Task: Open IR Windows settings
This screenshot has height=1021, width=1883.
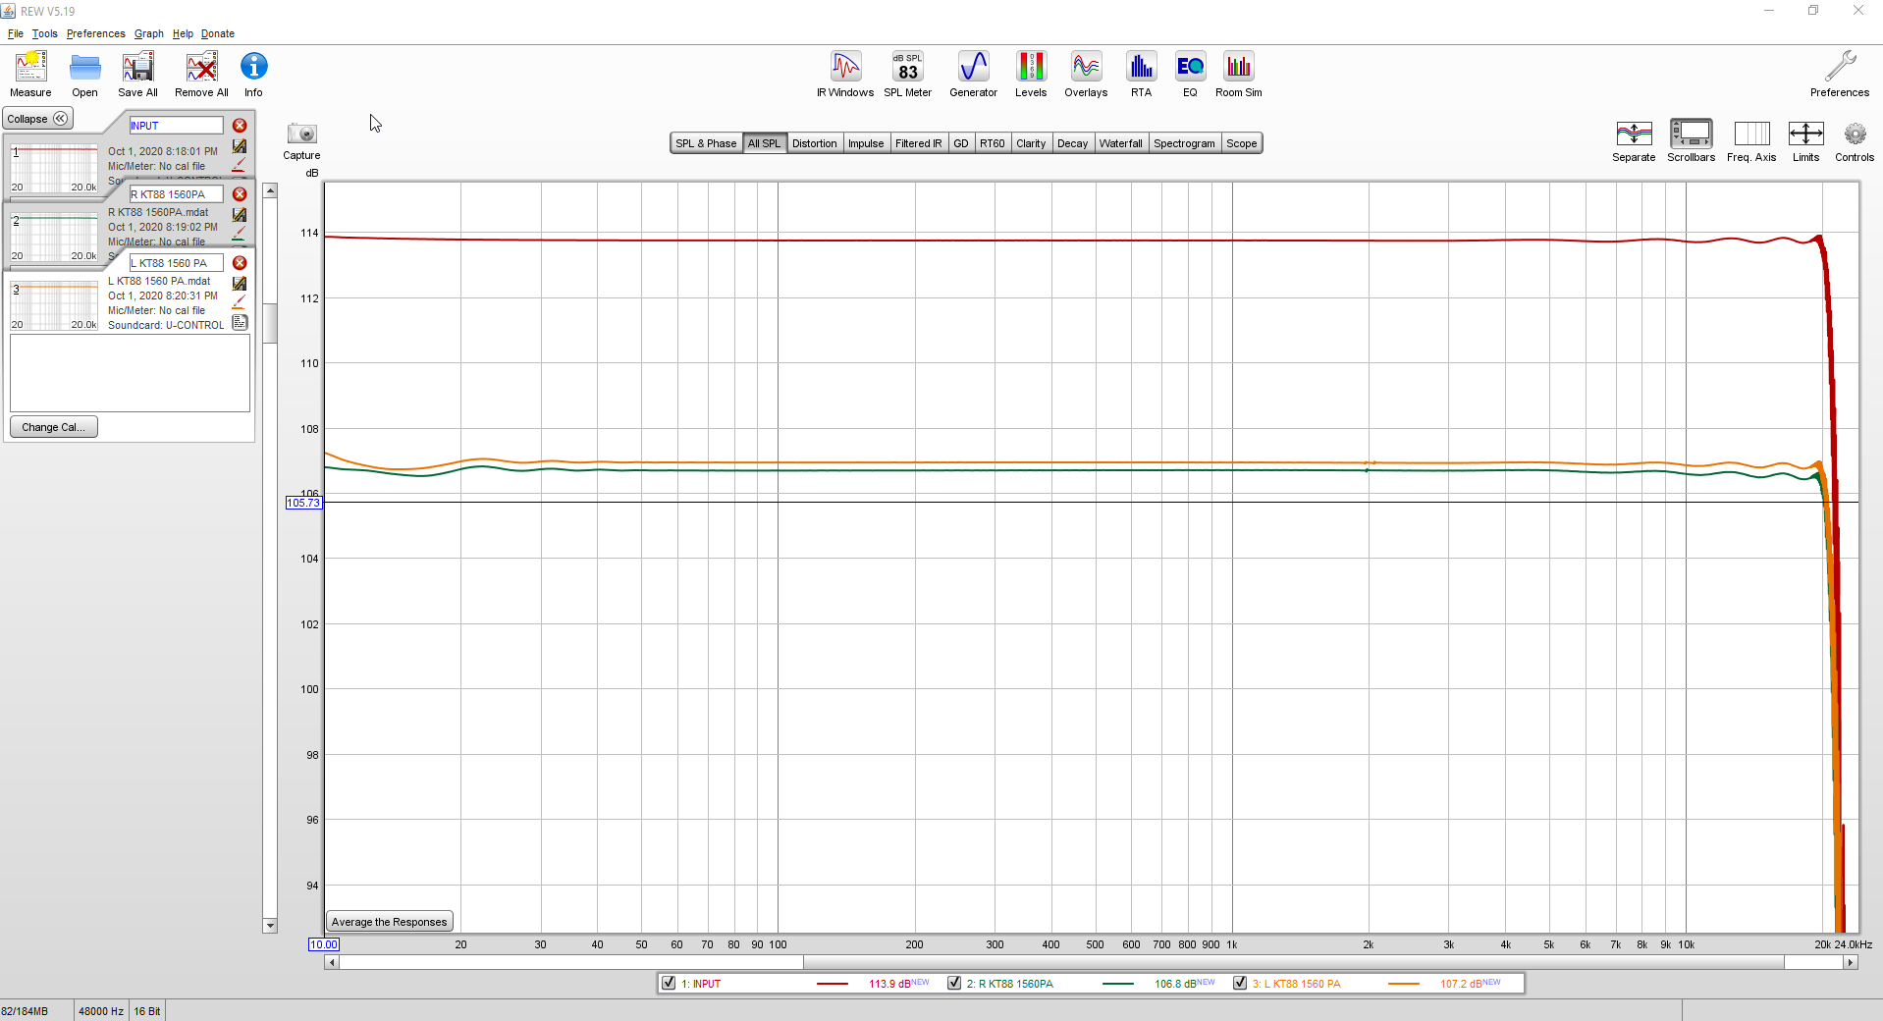Action: [845, 75]
